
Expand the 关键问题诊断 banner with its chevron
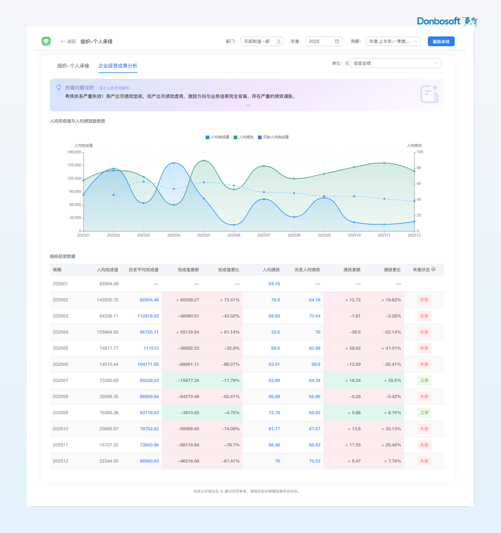[248, 105]
